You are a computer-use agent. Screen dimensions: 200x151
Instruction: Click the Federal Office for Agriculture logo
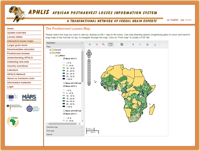coord(14,108)
